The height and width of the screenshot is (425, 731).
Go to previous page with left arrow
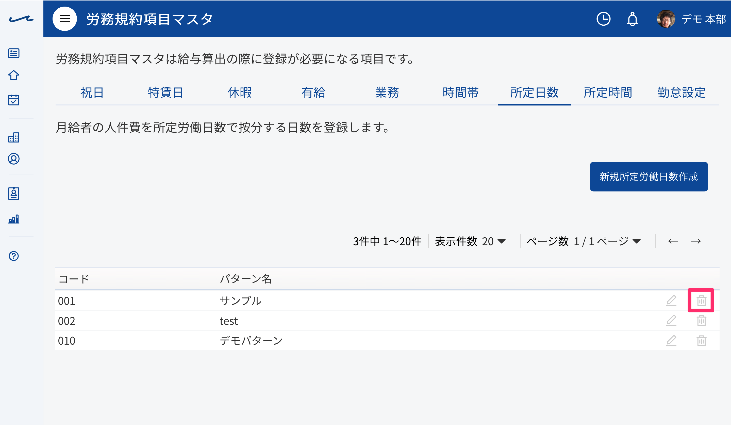[x=673, y=241]
